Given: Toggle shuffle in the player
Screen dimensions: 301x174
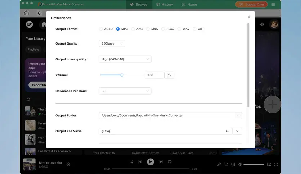Looking at the screenshot, I should tap(131, 162).
